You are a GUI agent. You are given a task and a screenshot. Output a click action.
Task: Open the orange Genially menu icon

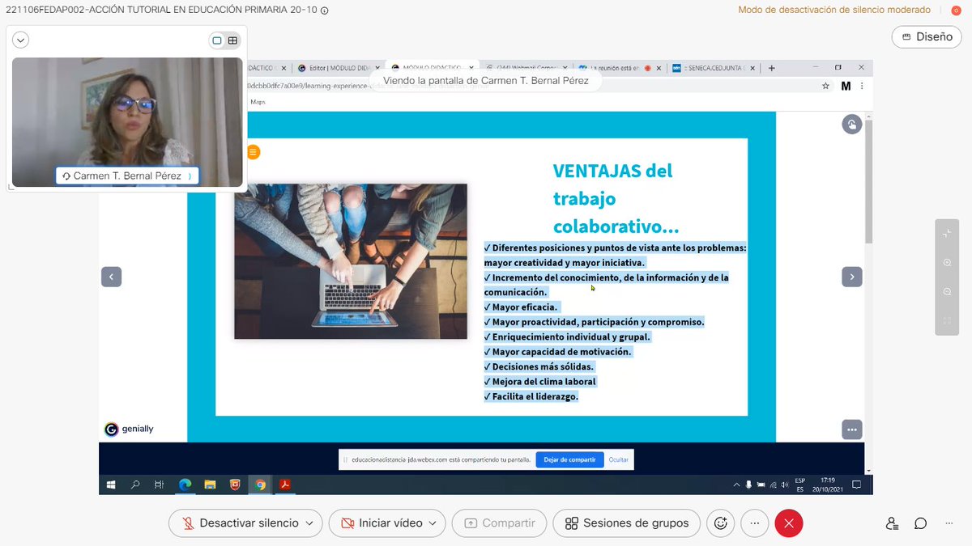pyautogui.click(x=253, y=152)
